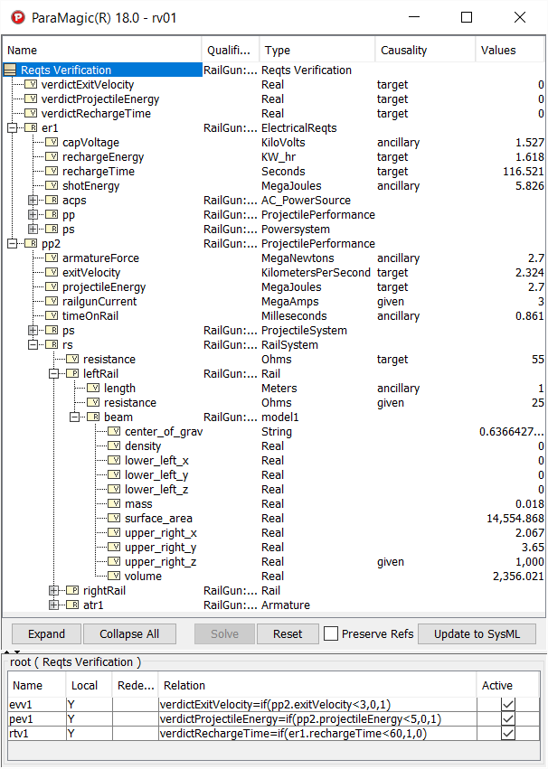Click the Update to SysML button
This screenshot has height=769, width=548.
point(477,634)
